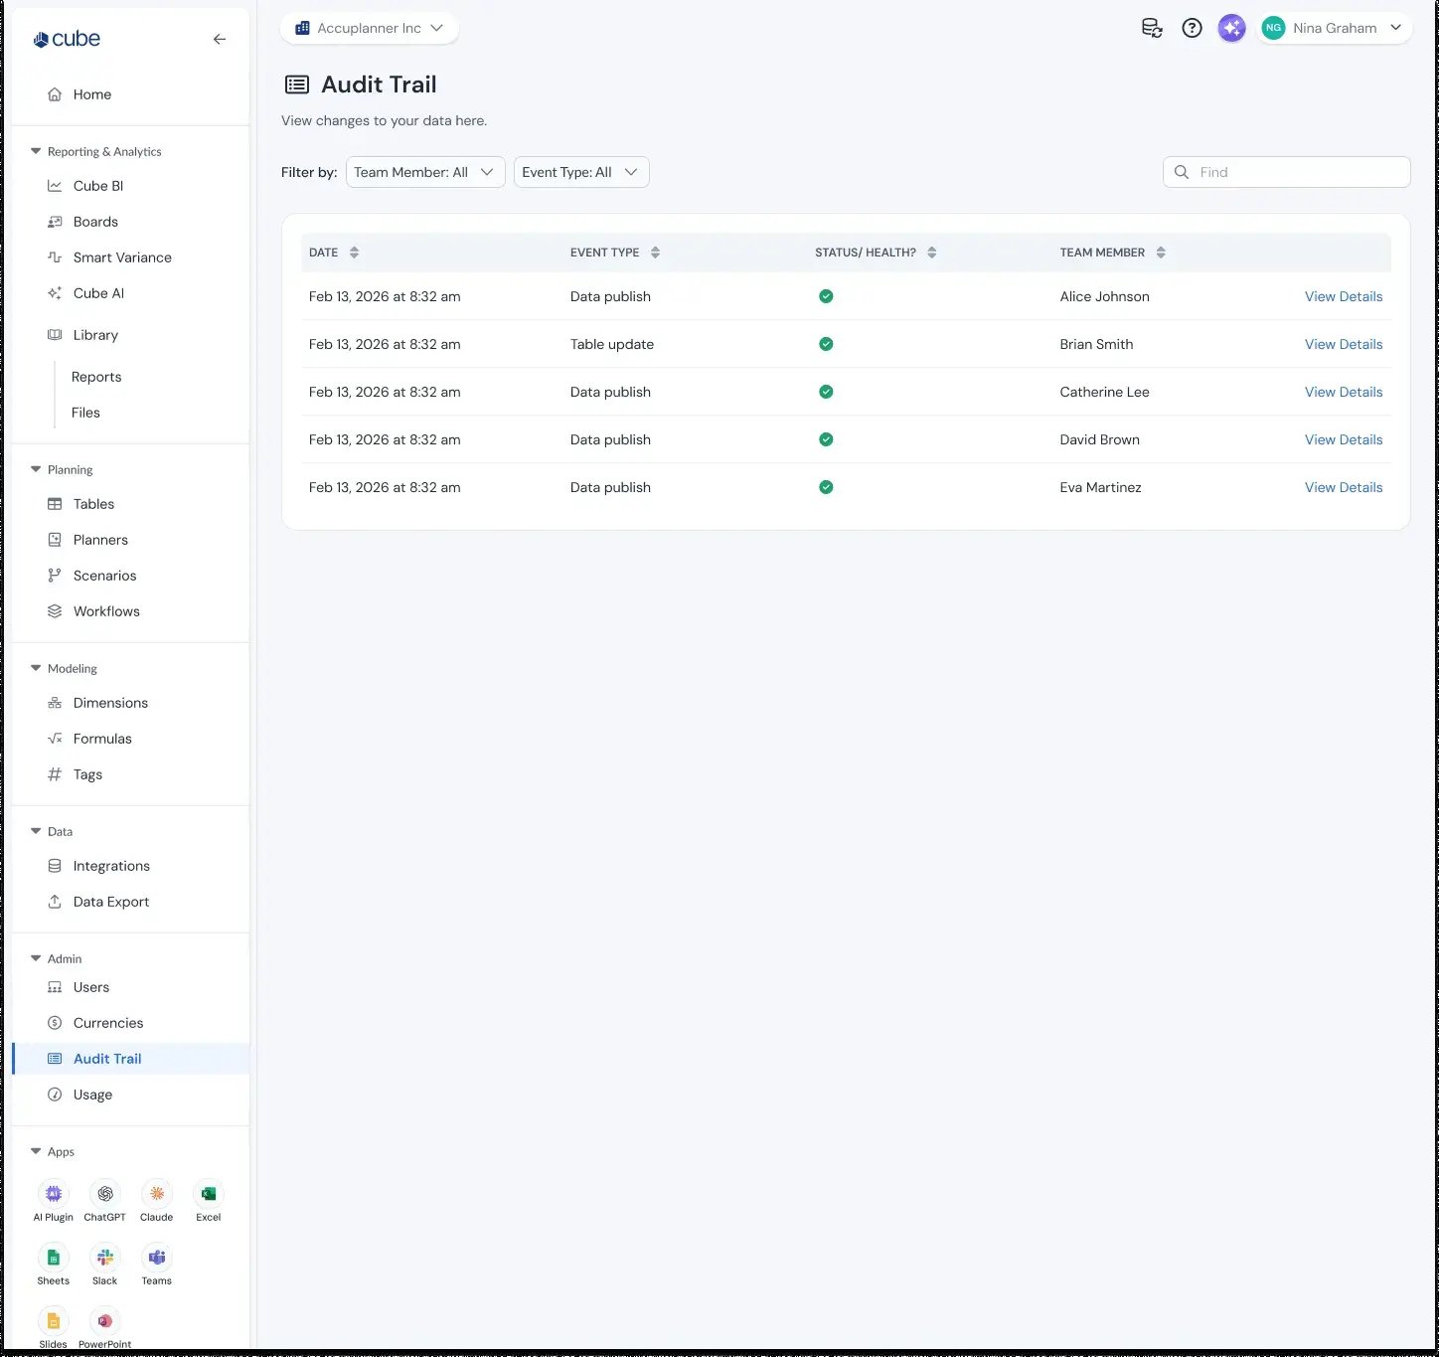The height and width of the screenshot is (1357, 1439).
Task: Click green status check for Alice Johnson
Action: click(826, 296)
